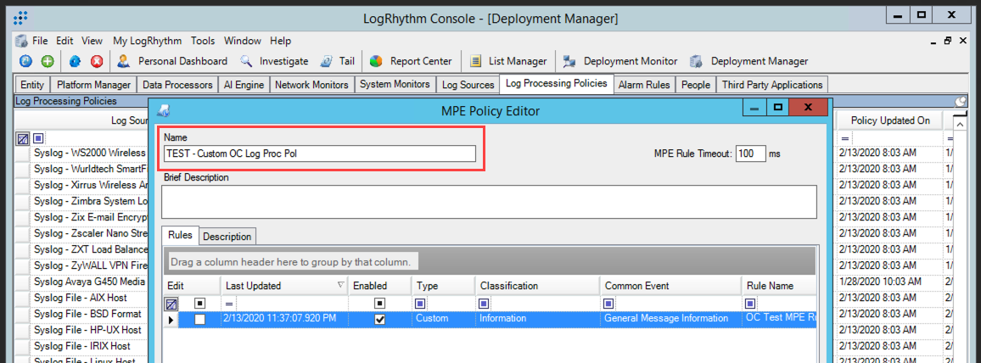Switch to the Alarm Rules tab
The width and height of the screenshot is (981, 363).
pyautogui.click(x=645, y=85)
